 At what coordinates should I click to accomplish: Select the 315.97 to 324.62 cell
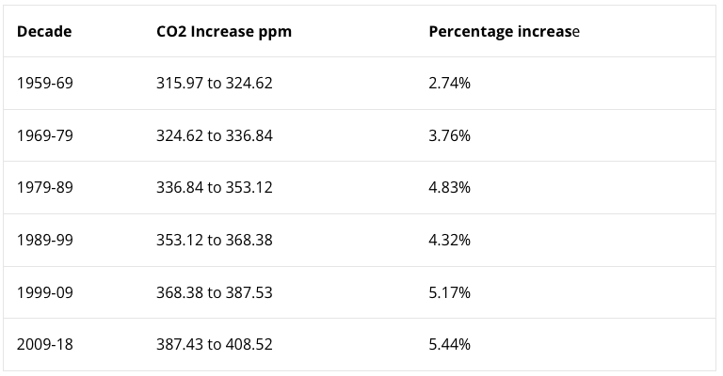pos(215,83)
